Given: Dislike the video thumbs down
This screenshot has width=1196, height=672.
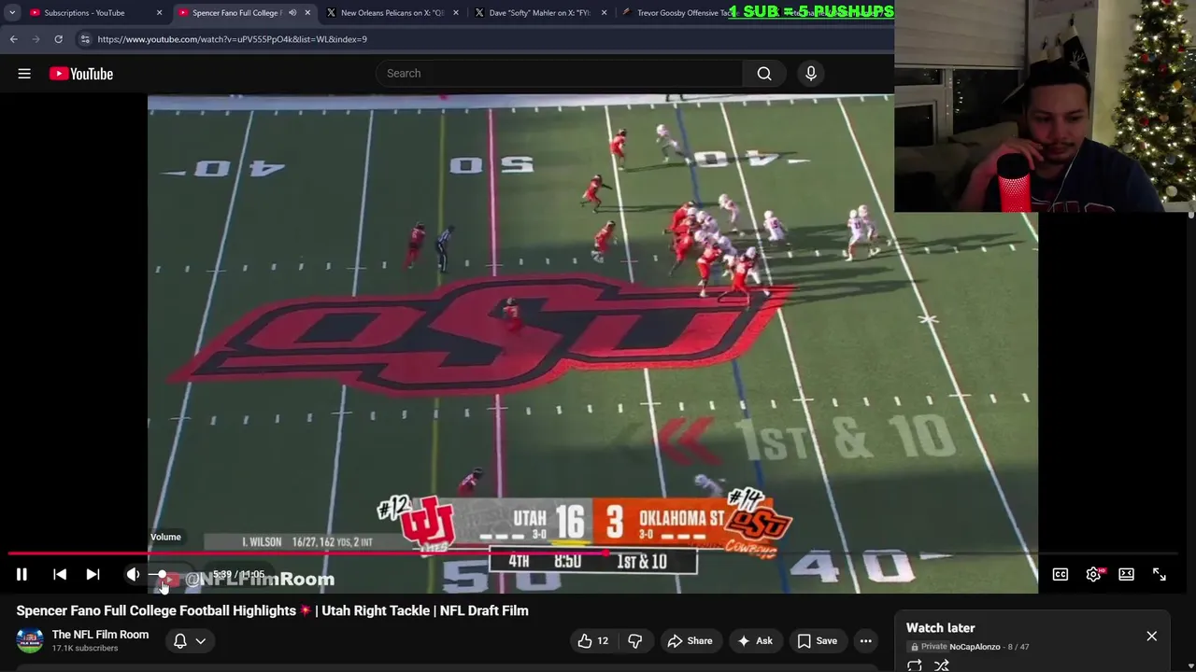Looking at the screenshot, I should [635, 641].
